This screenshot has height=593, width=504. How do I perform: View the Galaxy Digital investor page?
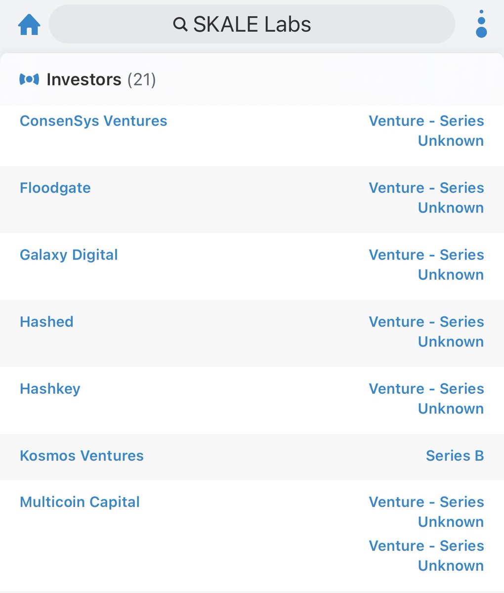coord(69,255)
